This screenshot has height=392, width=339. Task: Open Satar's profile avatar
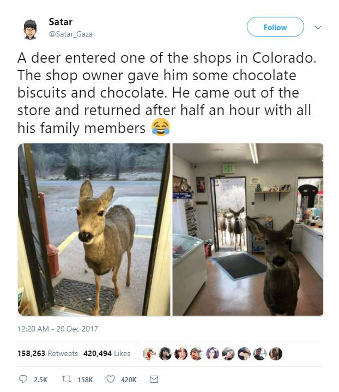(x=31, y=29)
